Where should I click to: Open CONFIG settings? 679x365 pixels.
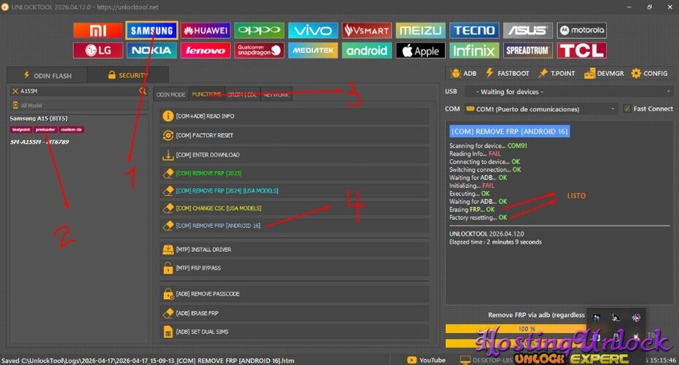[x=649, y=73]
